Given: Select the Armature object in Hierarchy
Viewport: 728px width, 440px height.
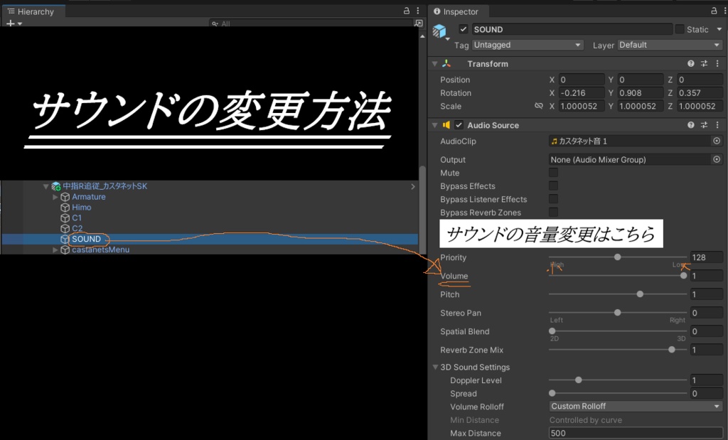Looking at the screenshot, I should pyautogui.click(x=89, y=196).
